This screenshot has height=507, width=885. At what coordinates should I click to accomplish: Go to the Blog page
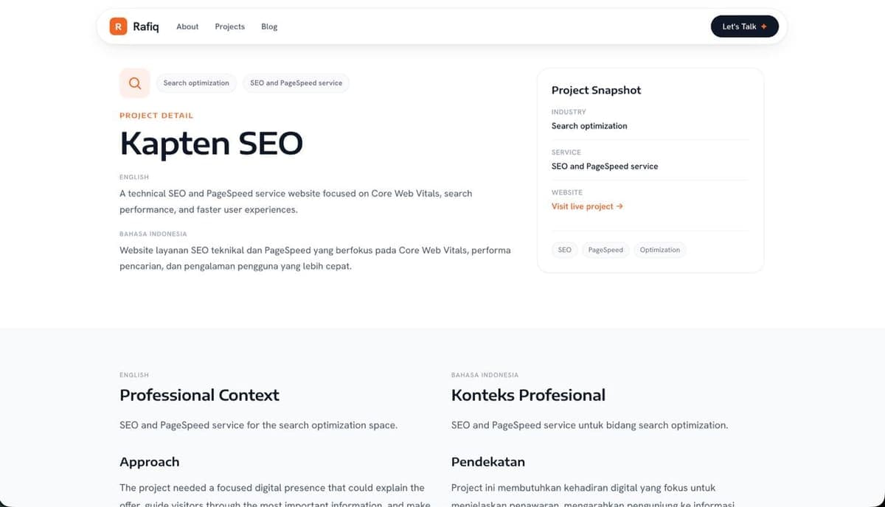269,27
